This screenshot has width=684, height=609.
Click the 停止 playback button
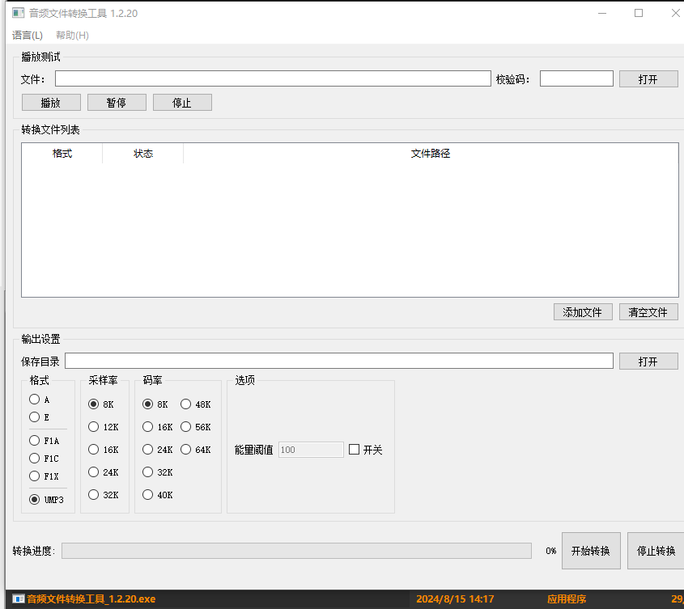point(182,103)
